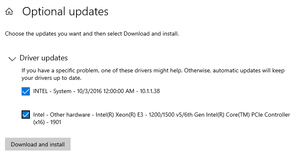294x153 pixels.
Task: Uncheck the Intel PCIe Controller driver checkbox
Action: [x=26, y=115]
